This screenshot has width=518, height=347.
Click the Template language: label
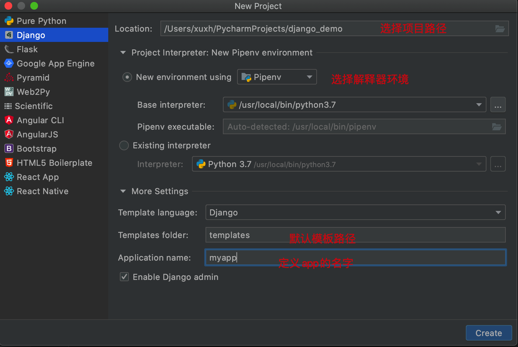point(158,213)
